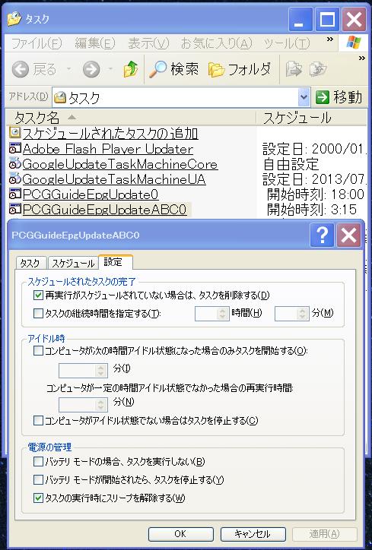This screenshot has height=550, width=372.
Task: Enable do not run on battery mode checkbox
Action: coord(38,461)
